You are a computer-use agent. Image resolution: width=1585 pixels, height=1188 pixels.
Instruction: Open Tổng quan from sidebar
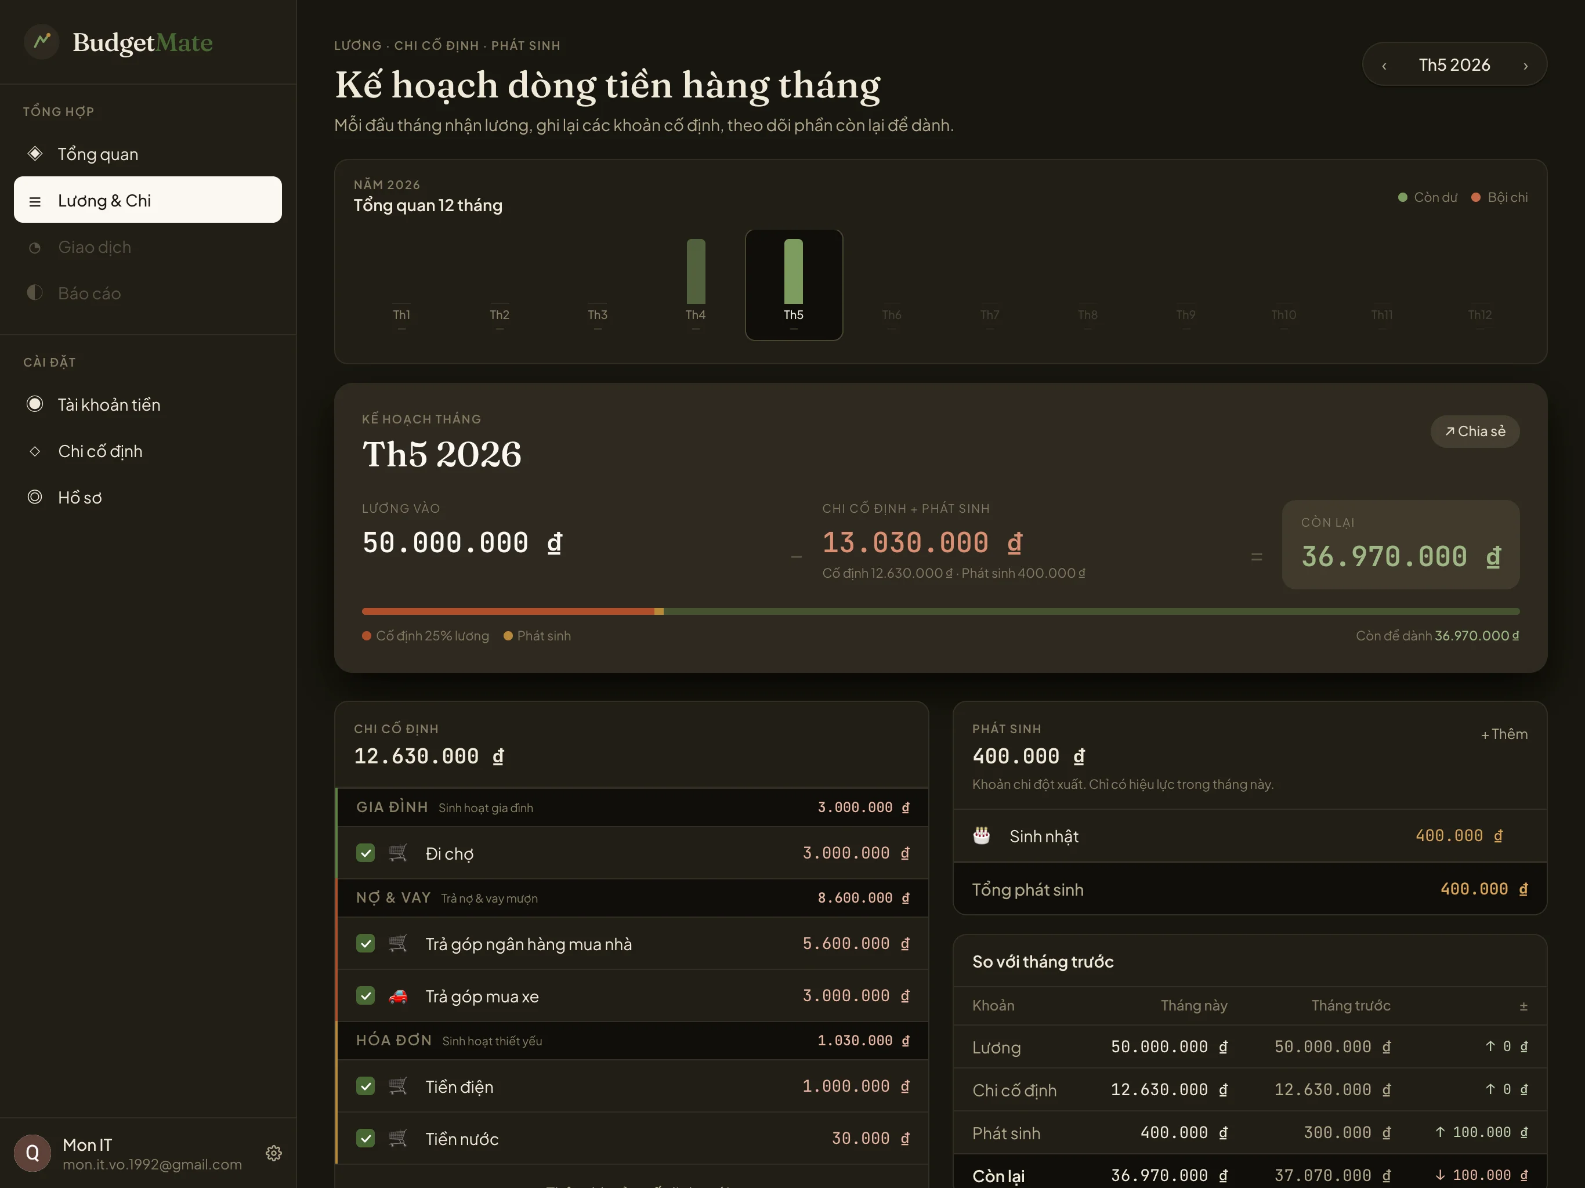coord(147,154)
